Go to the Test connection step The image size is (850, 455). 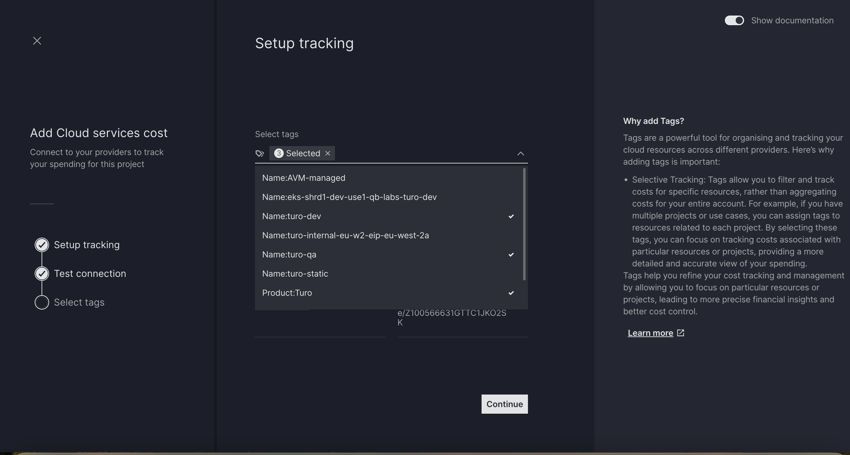(x=90, y=274)
